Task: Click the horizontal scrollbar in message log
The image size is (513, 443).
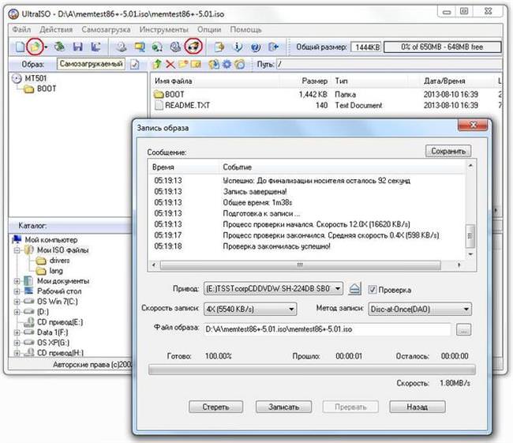Action: [301, 265]
